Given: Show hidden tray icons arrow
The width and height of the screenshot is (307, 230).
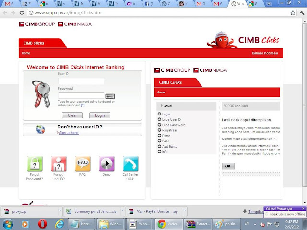Looking at the screenshot, I should pyautogui.click(x=255, y=225).
